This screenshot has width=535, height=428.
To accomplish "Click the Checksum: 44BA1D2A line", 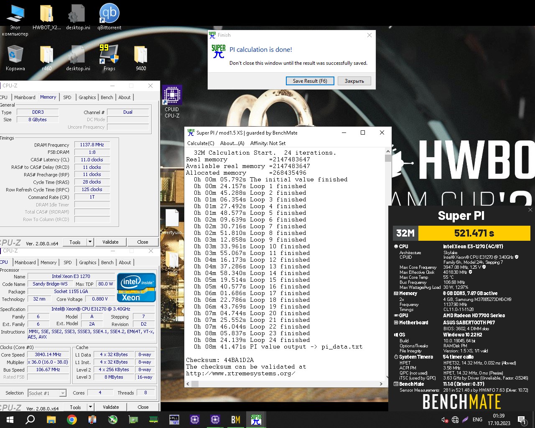I will click(220, 360).
